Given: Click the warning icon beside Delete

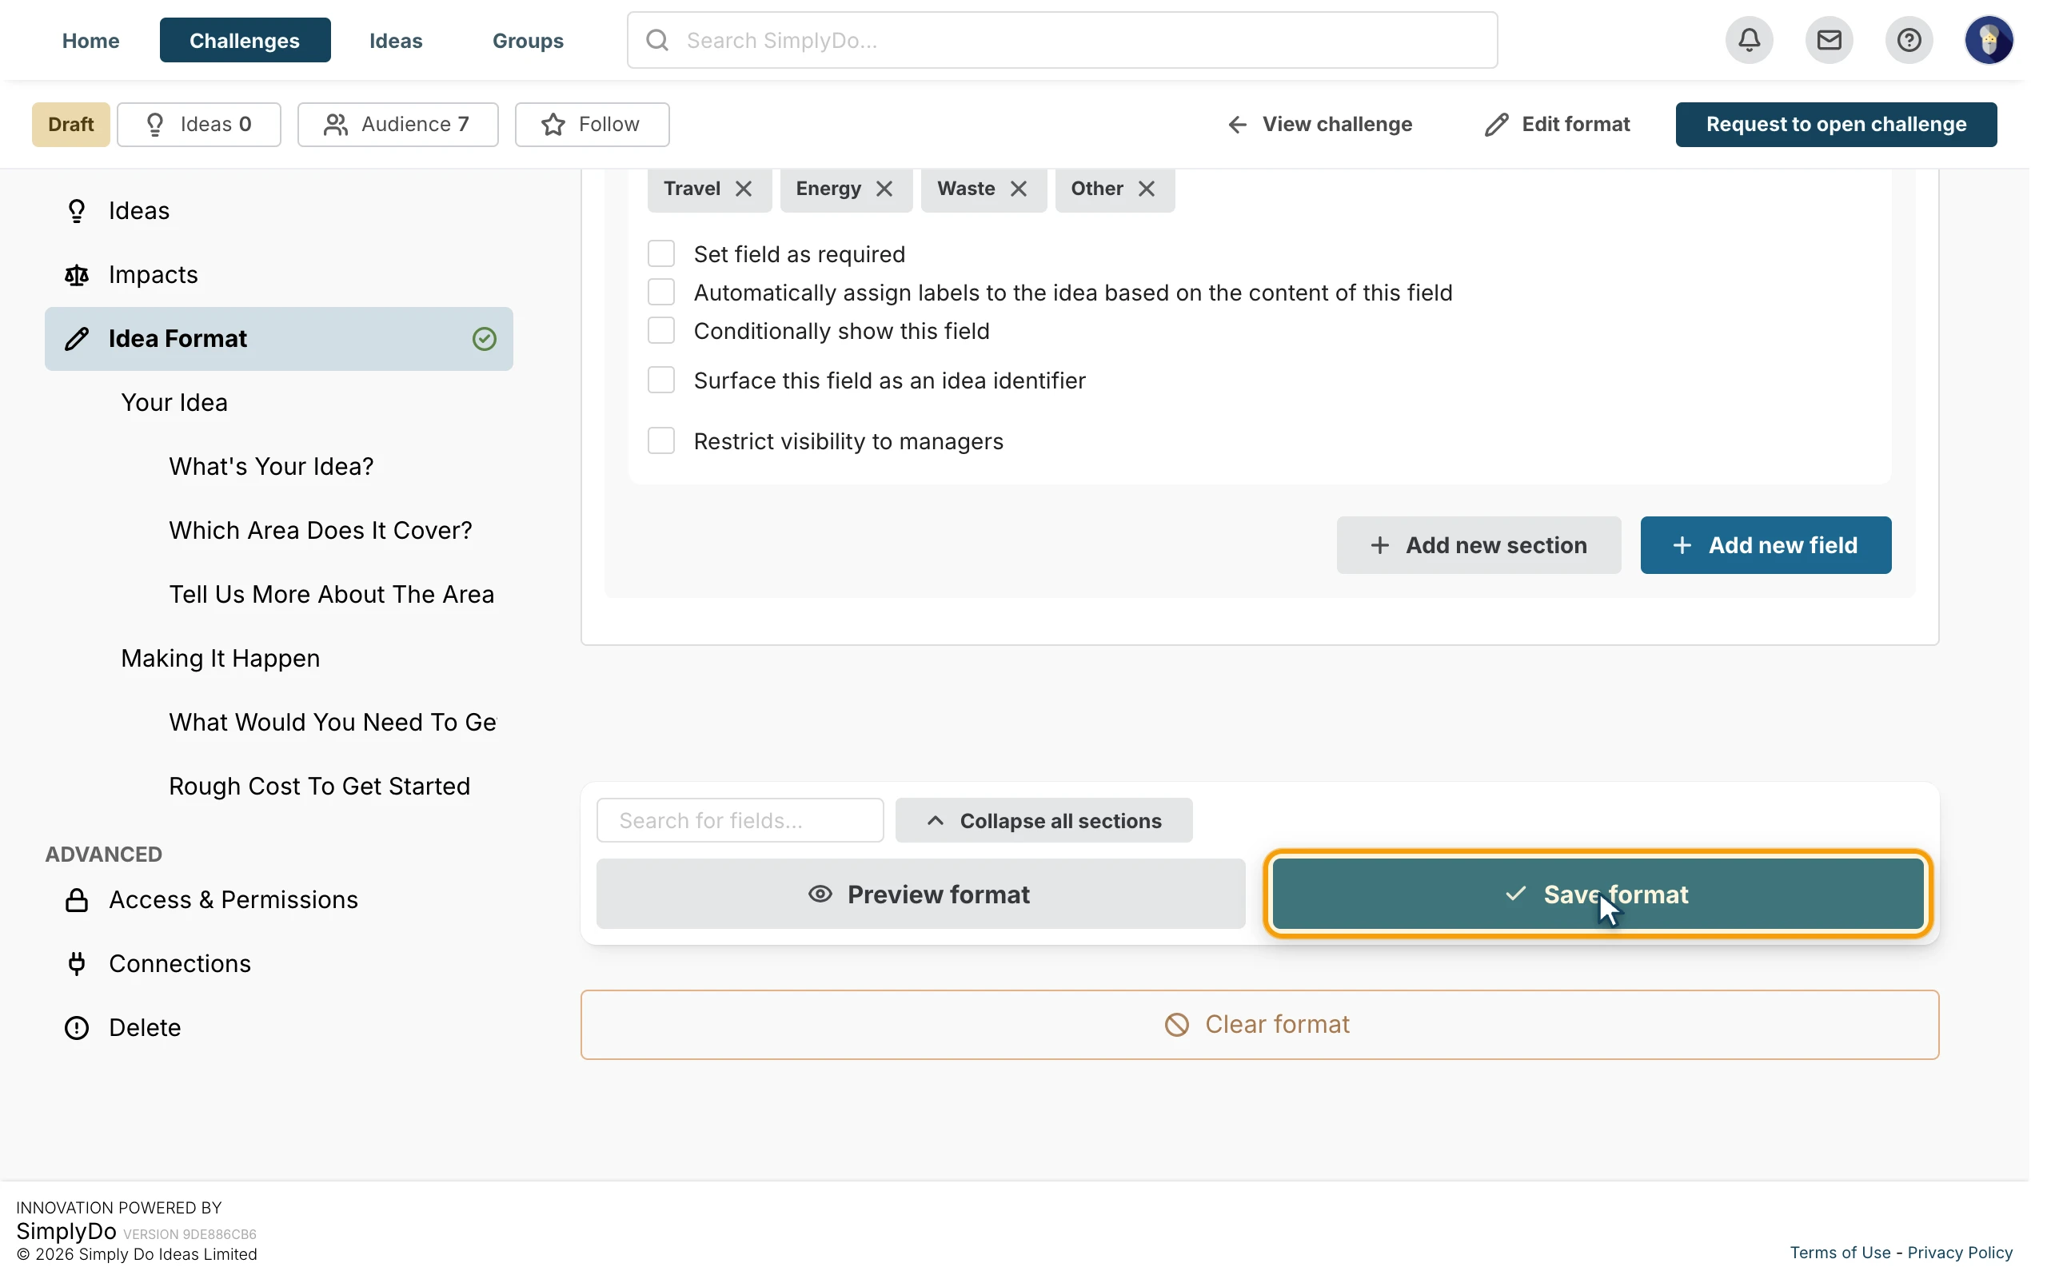Looking at the screenshot, I should tap(76, 1028).
